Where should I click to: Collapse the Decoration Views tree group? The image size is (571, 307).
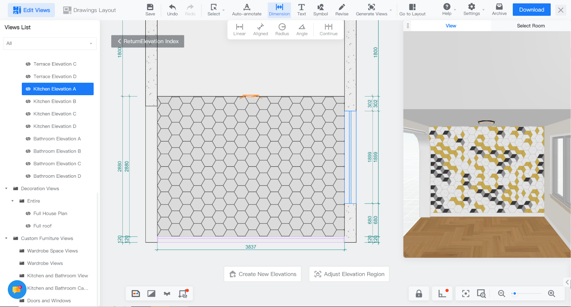point(6,189)
